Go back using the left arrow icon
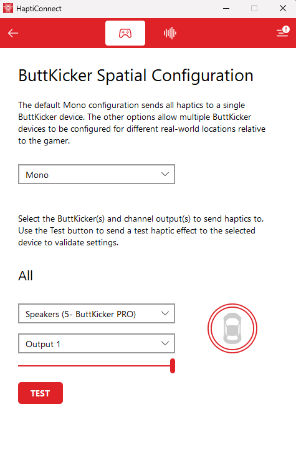Screen dimensions: 296x452 click(x=13, y=33)
